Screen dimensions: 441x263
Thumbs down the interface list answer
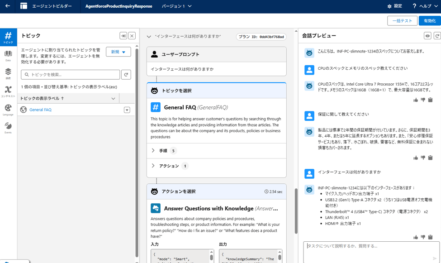(x=423, y=237)
